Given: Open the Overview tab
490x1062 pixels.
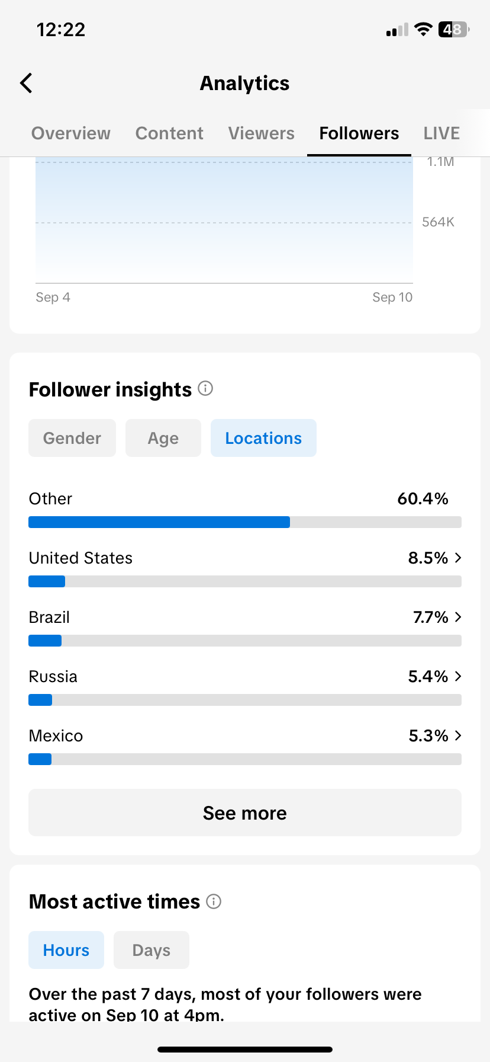Looking at the screenshot, I should tap(71, 133).
